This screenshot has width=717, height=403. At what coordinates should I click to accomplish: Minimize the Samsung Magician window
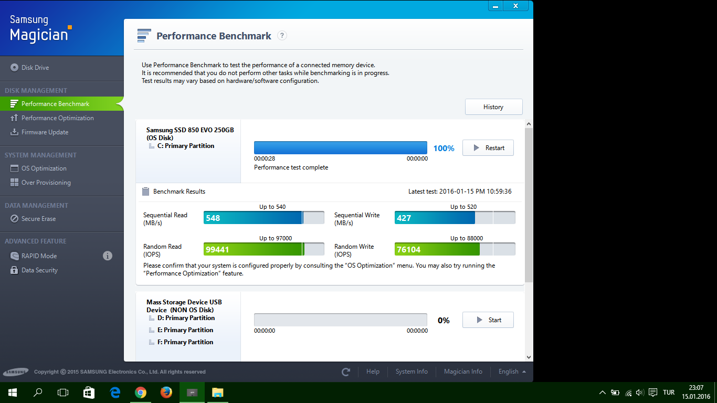pyautogui.click(x=495, y=6)
